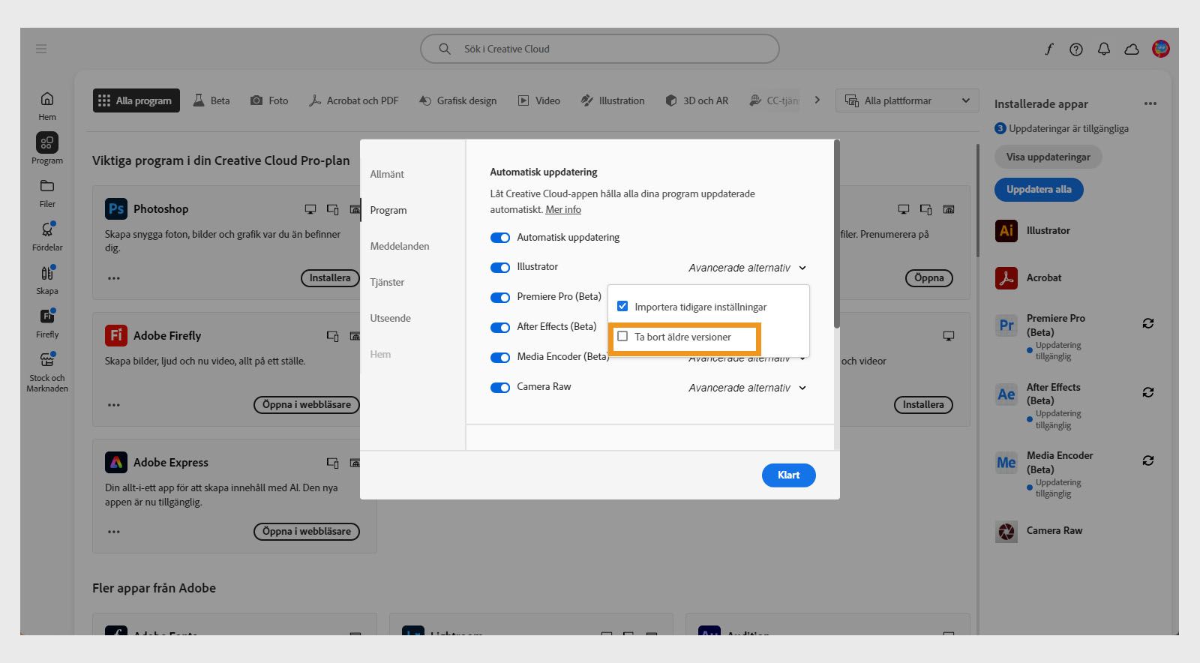Toggle the Automatisk uppdatering switch
Image resolution: width=1200 pixels, height=663 pixels.
pos(500,238)
